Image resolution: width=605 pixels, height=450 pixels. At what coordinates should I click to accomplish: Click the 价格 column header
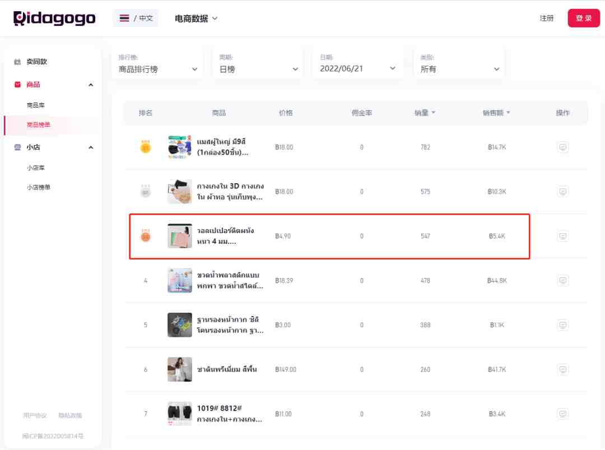(x=286, y=113)
